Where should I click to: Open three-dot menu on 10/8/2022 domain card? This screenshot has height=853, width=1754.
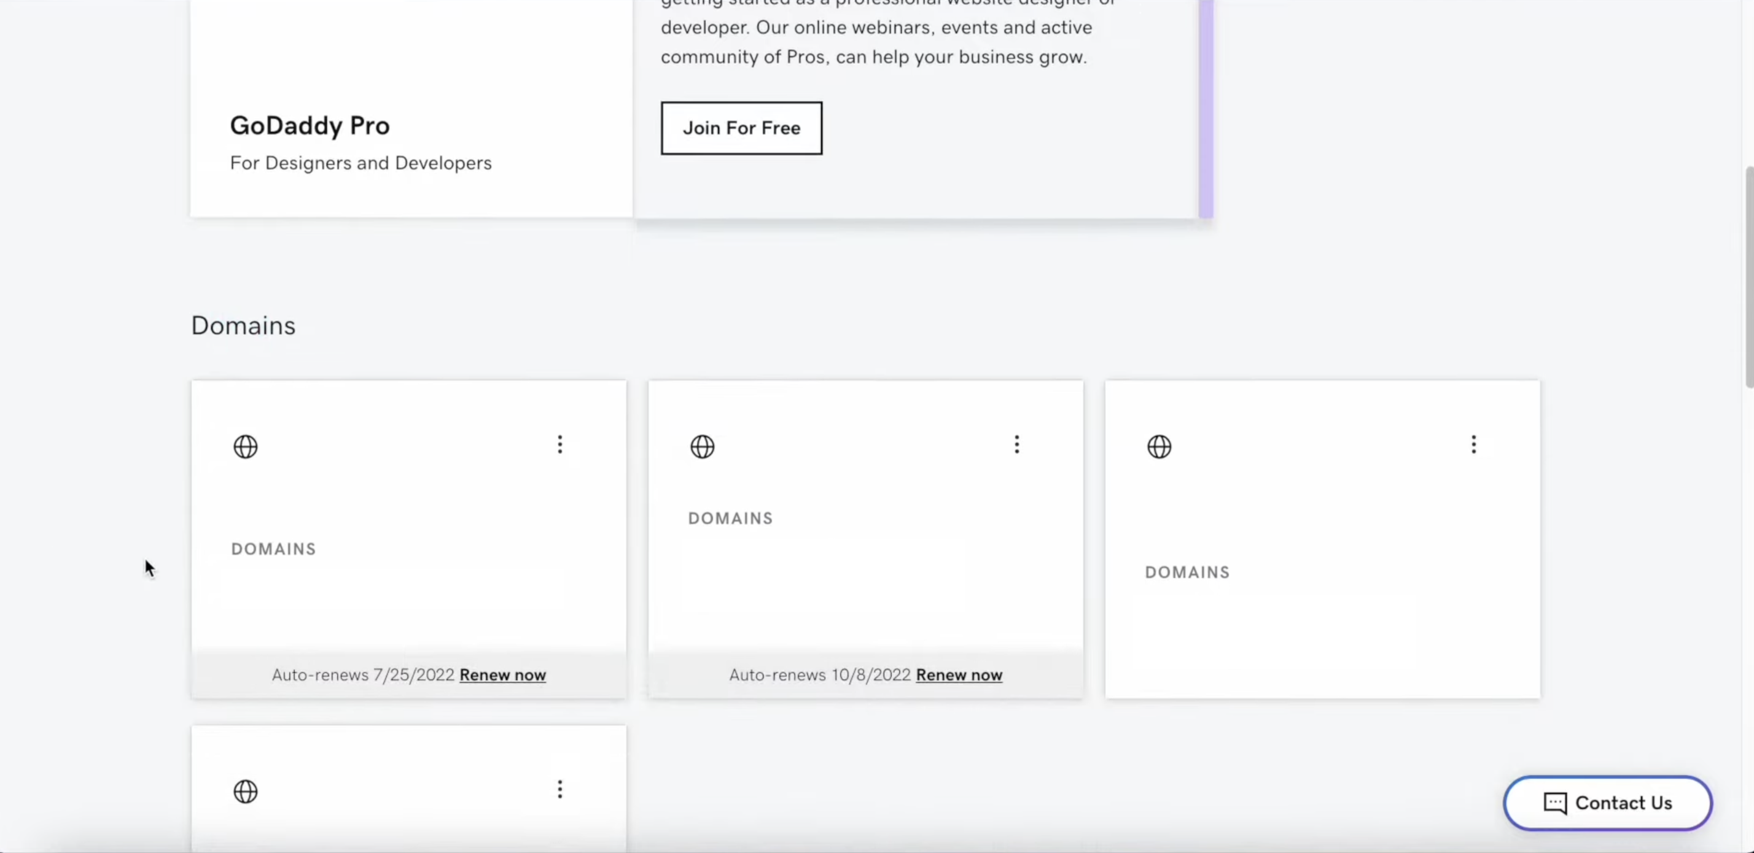click(1016, 445)
